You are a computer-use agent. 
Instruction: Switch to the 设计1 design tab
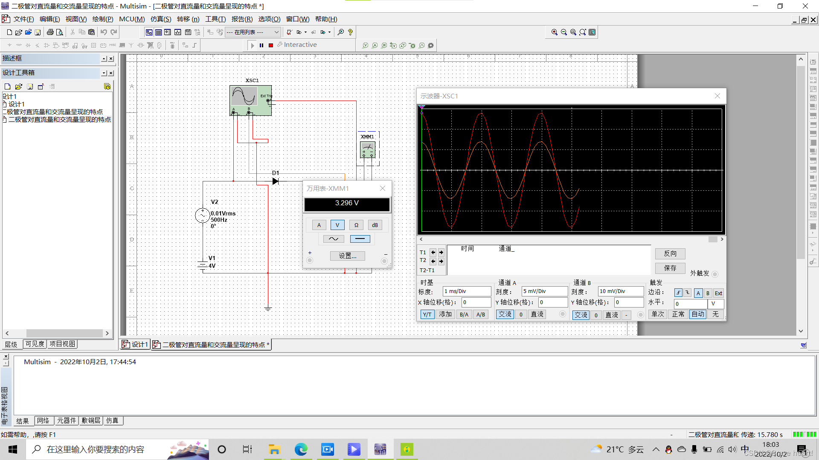(x=136, y=345)
